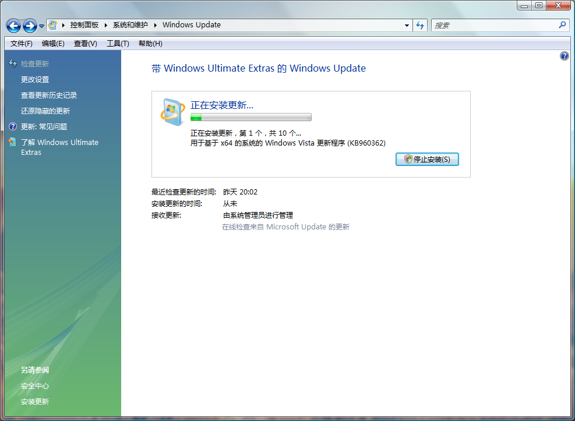Click the control panel icon in address bar

point(53,25)
